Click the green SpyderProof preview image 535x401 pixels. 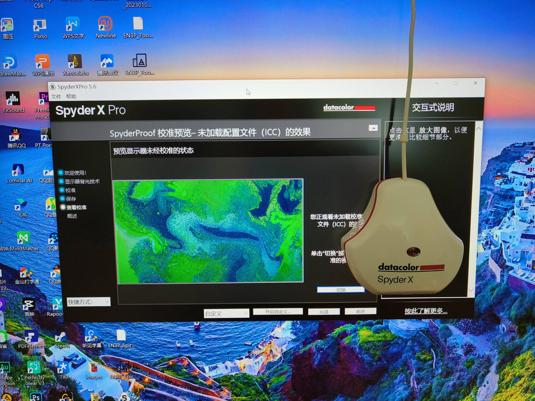(x=208, y=231)
